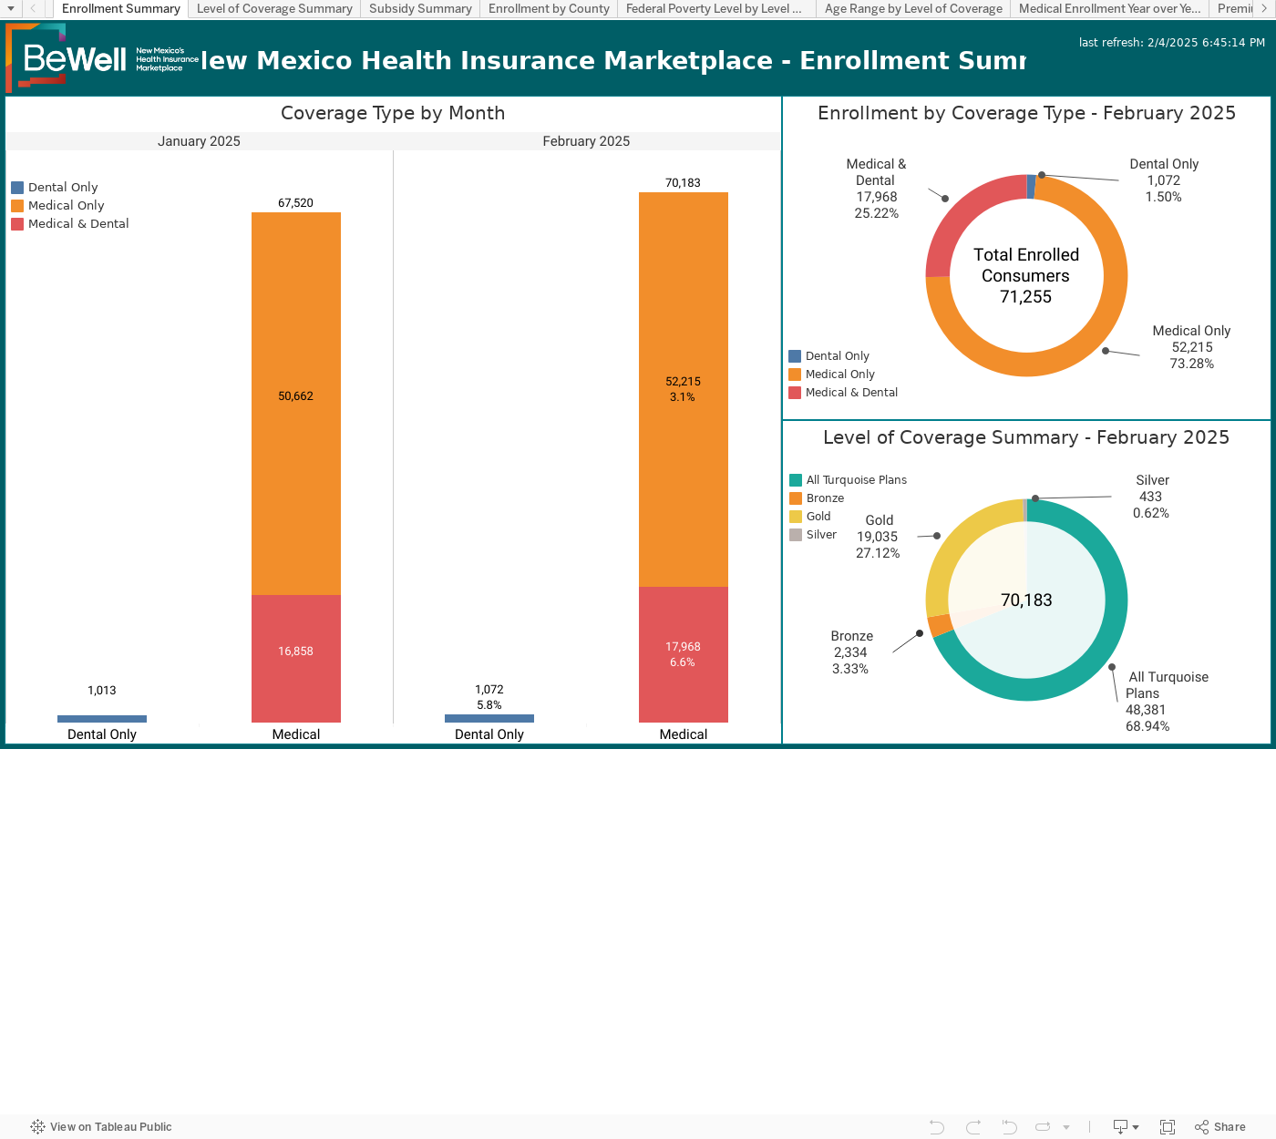The image size is (1276, 1139).
Task: Select Medical Only swatch in coverage type donut legend
Action: coord(795,375)
